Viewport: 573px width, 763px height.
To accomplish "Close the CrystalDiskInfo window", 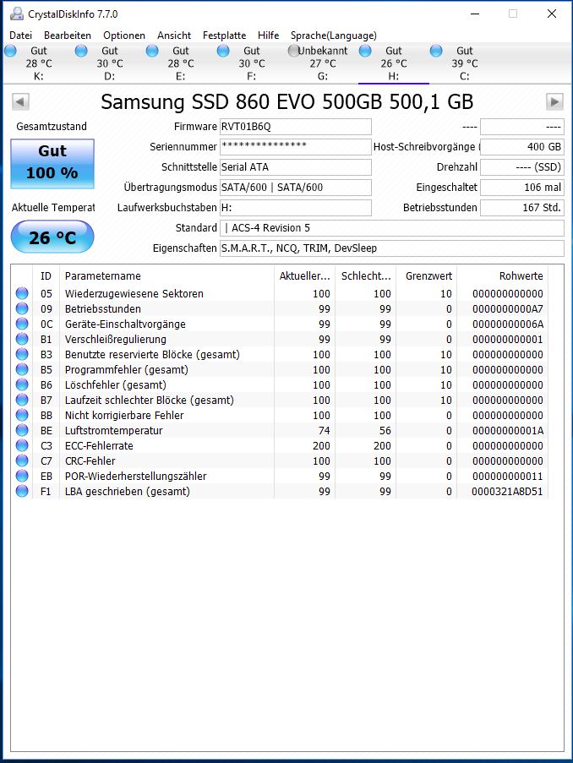I will point(552,14).
